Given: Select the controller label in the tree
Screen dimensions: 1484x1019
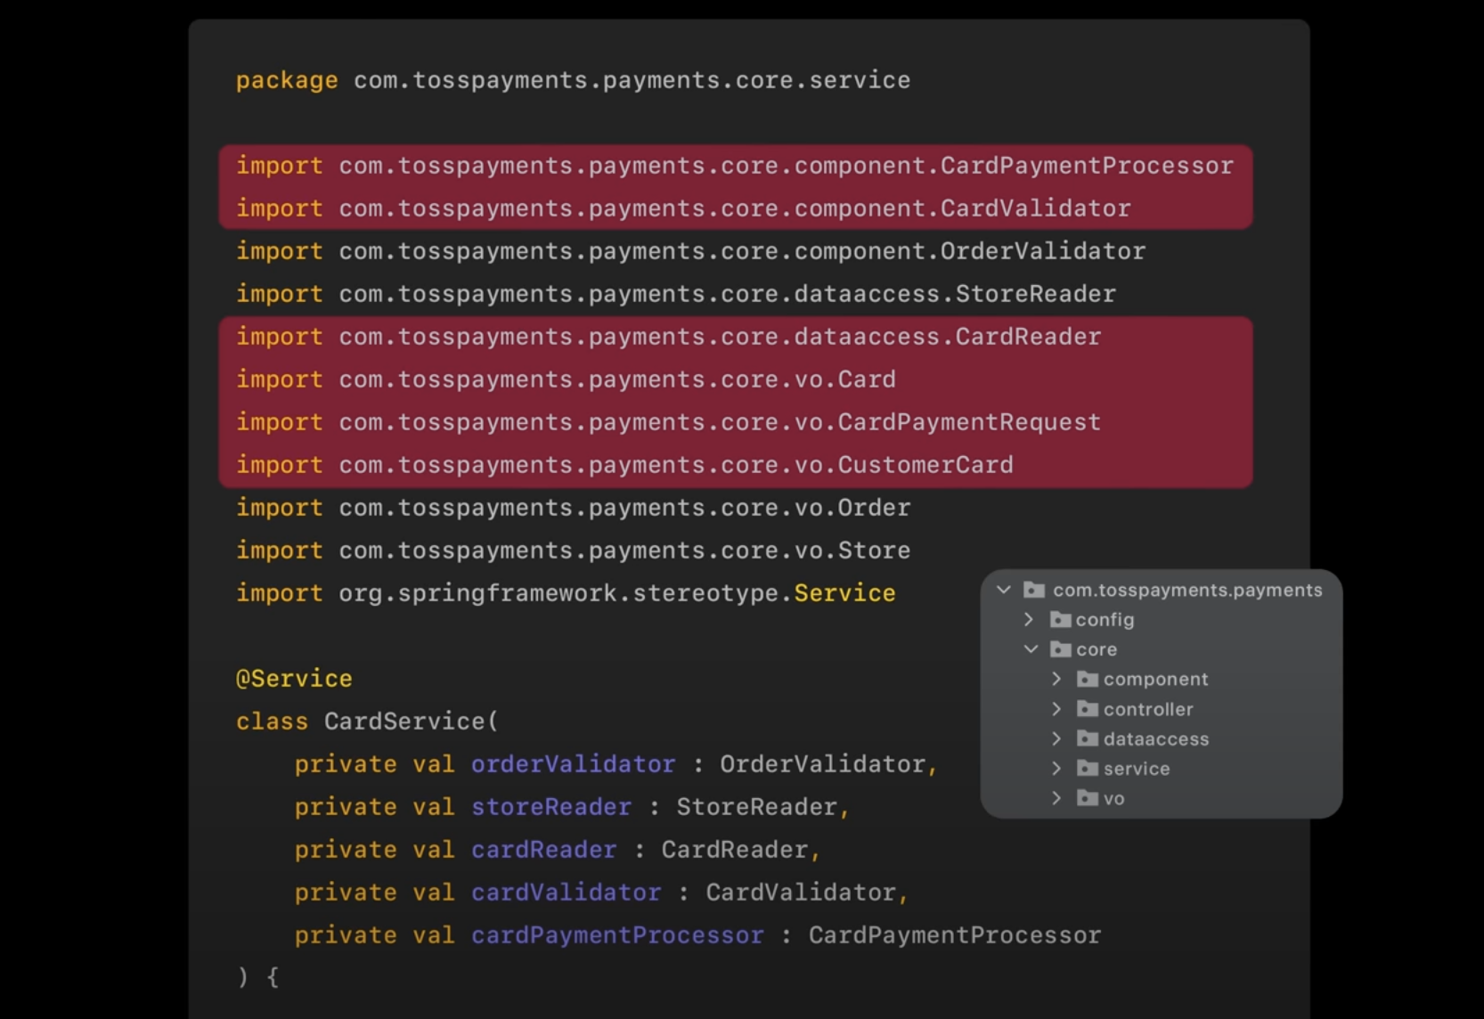Looking at the screenshot, I should (1147, 710).
